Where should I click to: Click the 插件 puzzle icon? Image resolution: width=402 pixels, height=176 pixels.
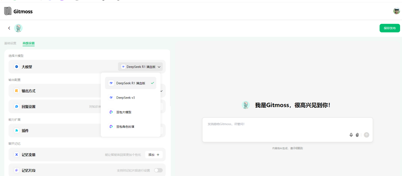(16, 130)
